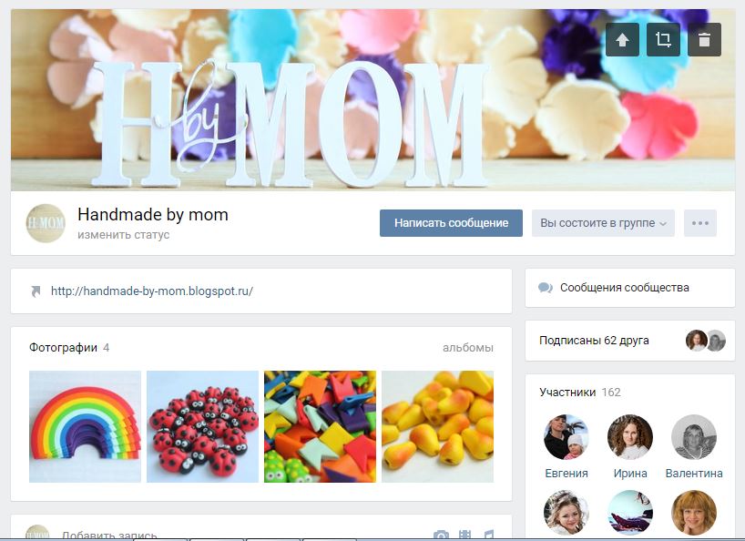The height and width of the screenshot is (541, 745).
Task: Click the 'Написать сообщение' button
Action: (x=451, y=223)
